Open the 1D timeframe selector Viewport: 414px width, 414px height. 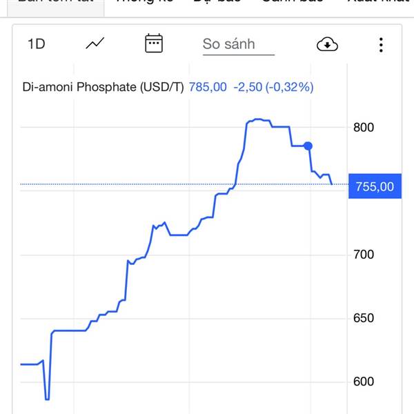point(37,44)
